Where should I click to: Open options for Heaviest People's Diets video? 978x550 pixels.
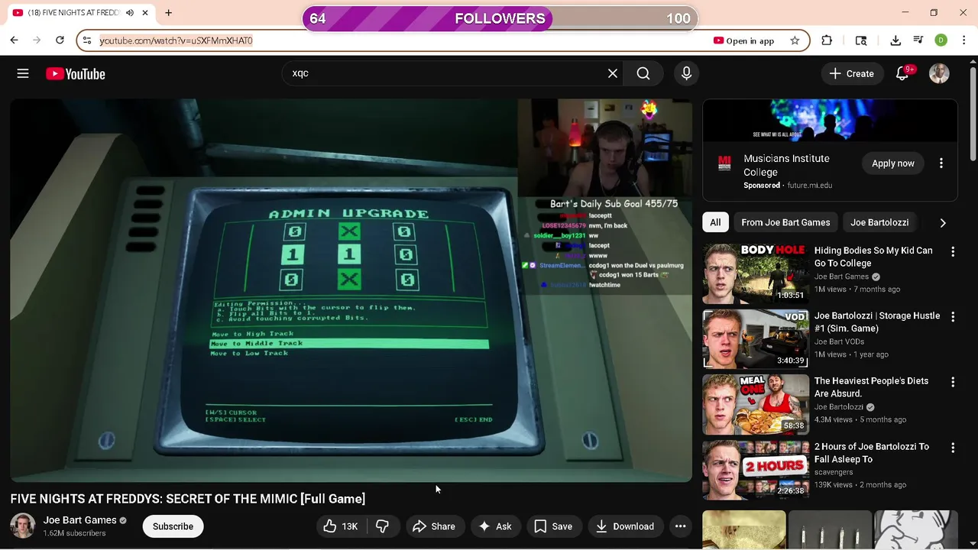coord(953,382)
